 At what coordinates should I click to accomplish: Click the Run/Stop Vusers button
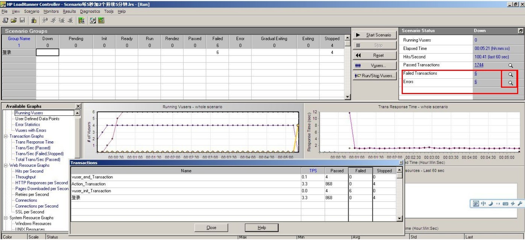(x=375, y=75)
